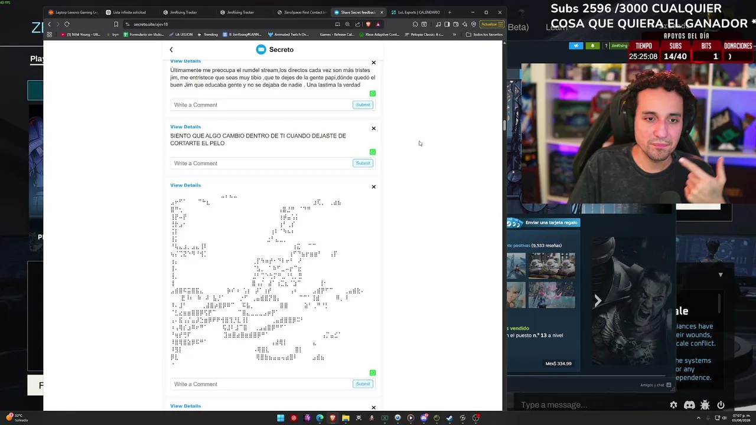Open the media control music note icon
This screenshot has width=756, height=425.
click(x=438, y=24)
